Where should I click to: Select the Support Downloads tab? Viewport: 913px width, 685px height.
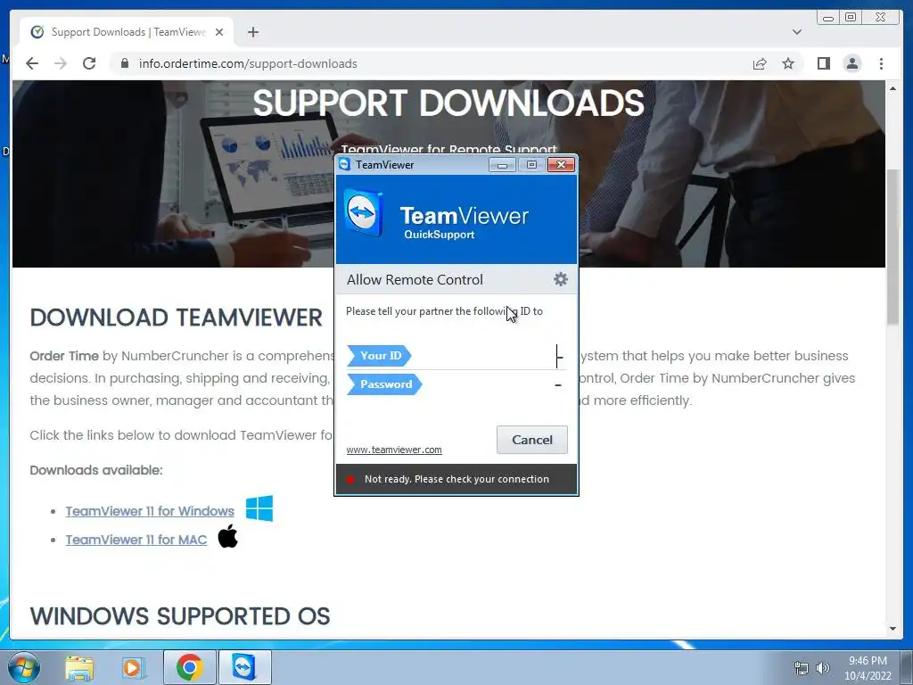[x=127, y=32]
